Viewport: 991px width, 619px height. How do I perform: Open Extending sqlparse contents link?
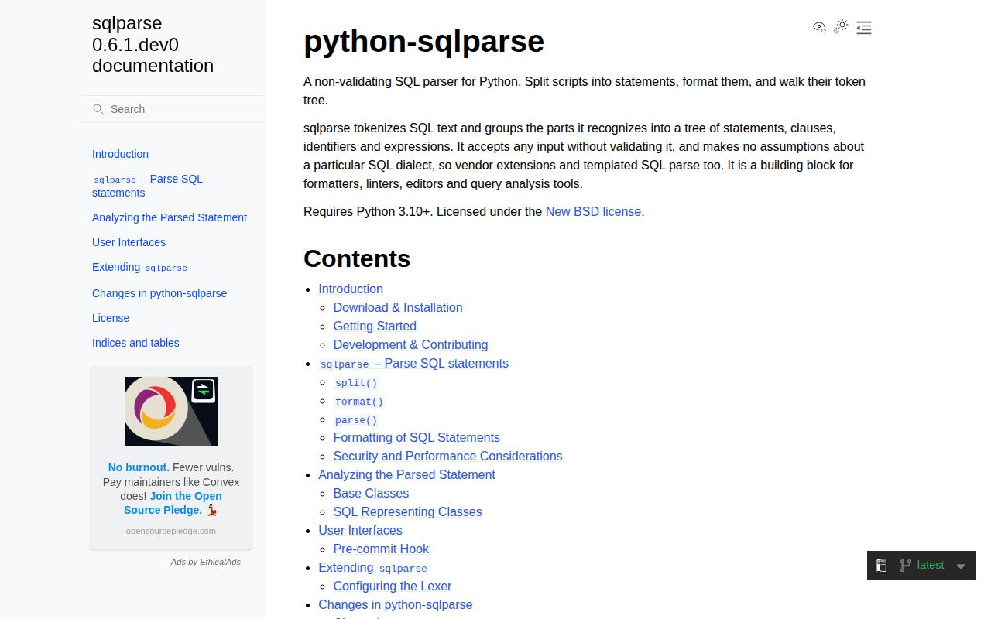(372, 567)
